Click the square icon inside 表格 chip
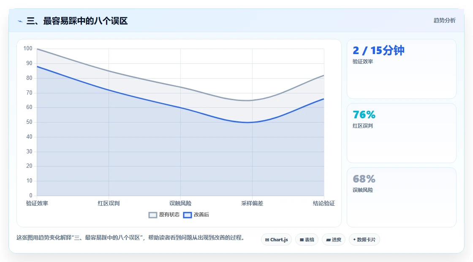 (302, 240)
